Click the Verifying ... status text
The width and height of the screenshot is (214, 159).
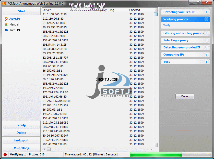(x=18, y=154)
